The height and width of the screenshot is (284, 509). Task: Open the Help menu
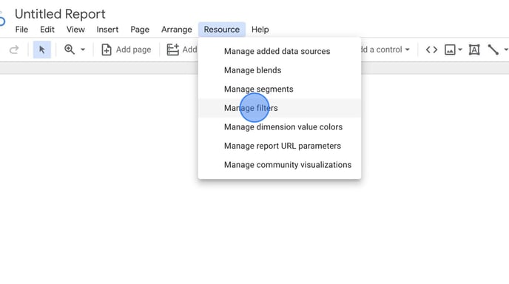pos(260,30)
